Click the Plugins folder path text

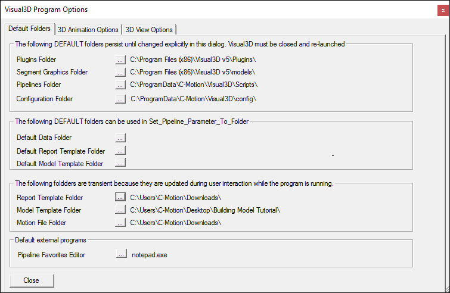point(193,60)
